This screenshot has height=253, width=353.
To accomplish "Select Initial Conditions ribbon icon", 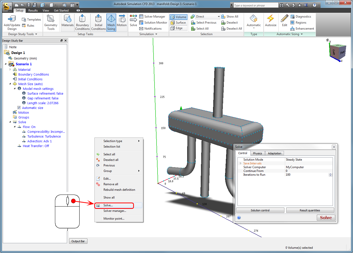I will pos(98,22).
